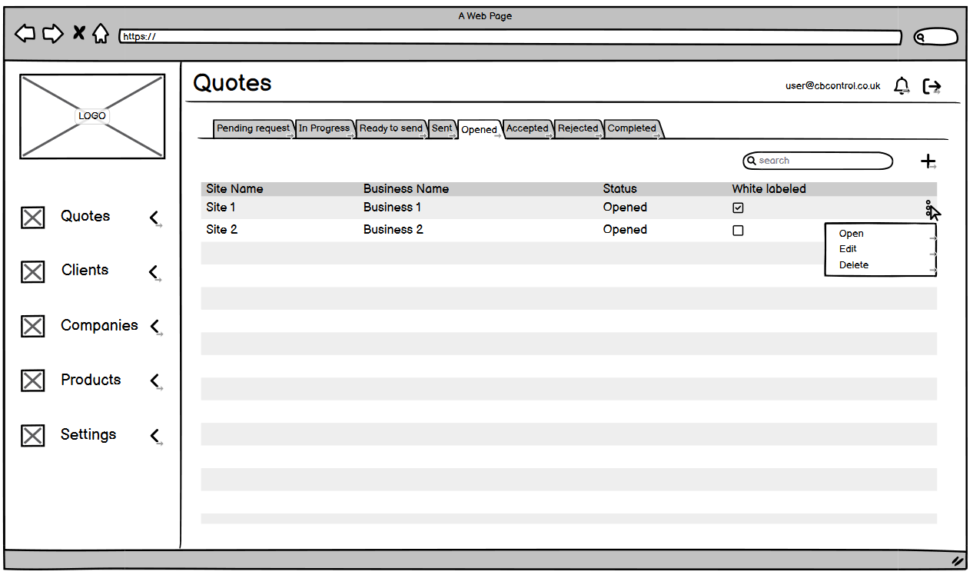
Task: Click the logout icon
Action: 931,86
